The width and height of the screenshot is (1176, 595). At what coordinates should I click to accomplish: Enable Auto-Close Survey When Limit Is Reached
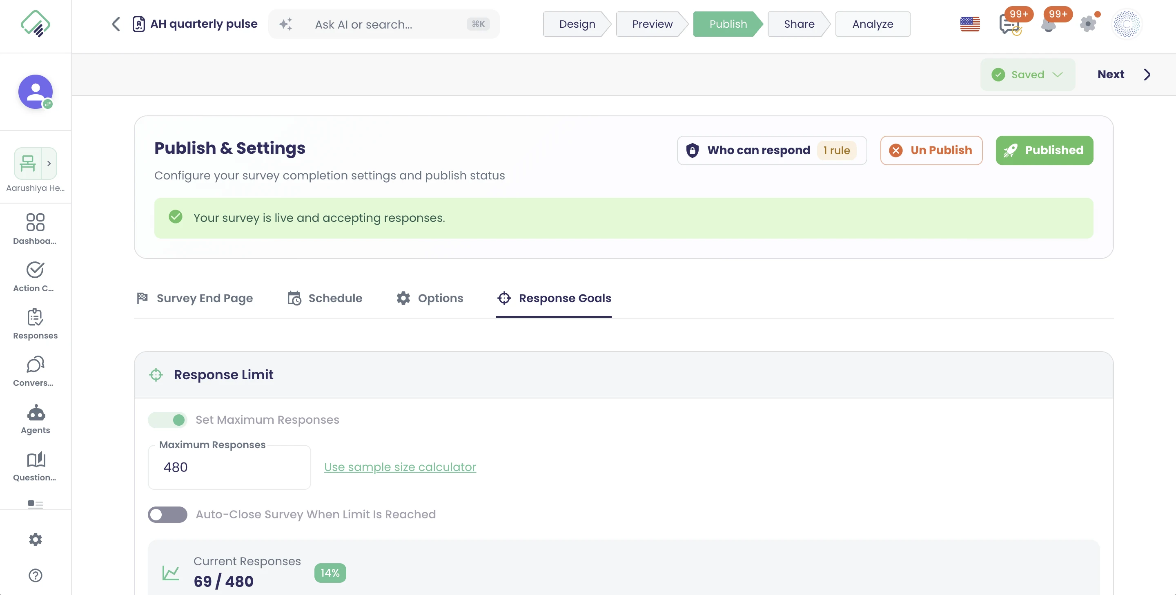(x=167, y=514)
